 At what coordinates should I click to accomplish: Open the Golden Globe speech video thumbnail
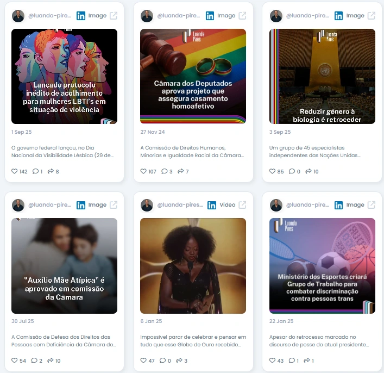[193, 266]
